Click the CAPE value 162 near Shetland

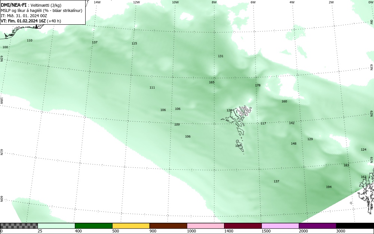[364, 177]
